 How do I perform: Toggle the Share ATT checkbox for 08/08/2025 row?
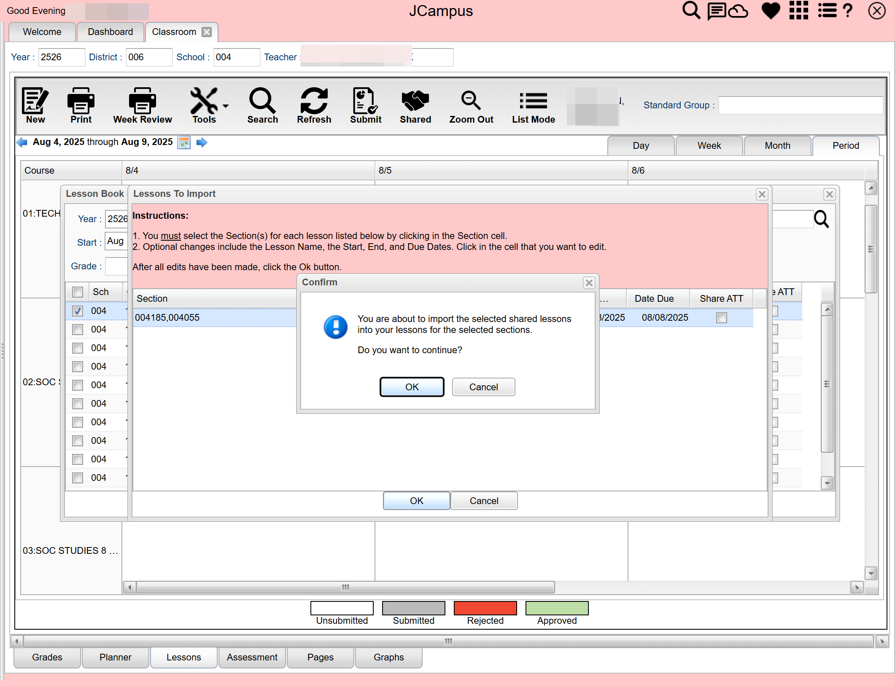(x=721, y=318)
